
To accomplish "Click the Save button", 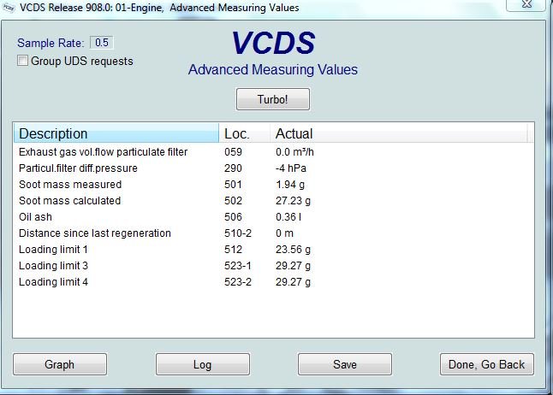I will pos(345,364).
